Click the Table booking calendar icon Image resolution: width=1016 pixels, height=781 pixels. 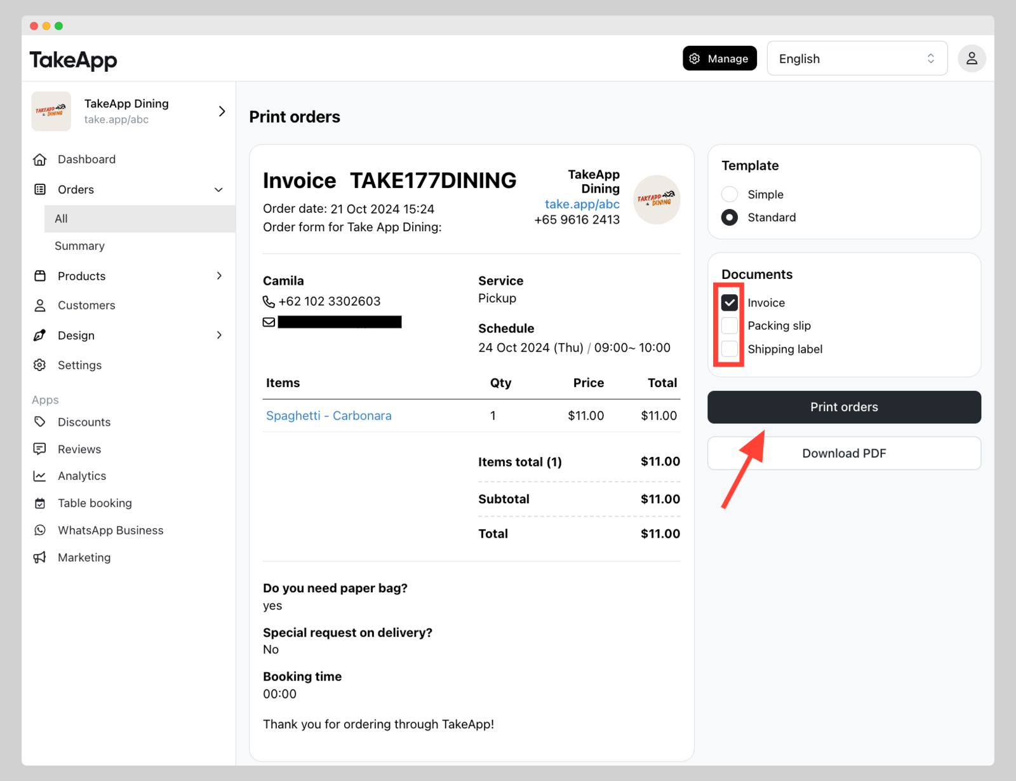click(40, 503)
